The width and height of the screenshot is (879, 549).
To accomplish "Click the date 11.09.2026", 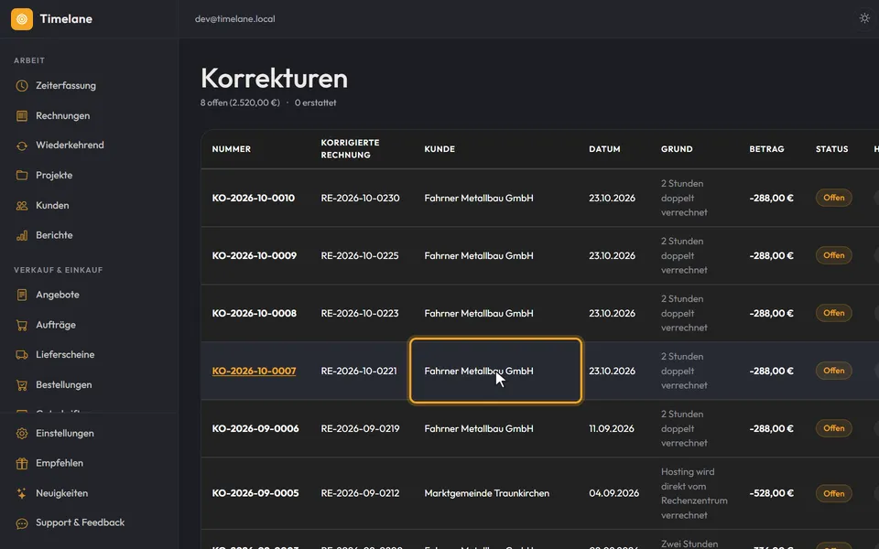I will pyautogui.click(x=611, y=428).
